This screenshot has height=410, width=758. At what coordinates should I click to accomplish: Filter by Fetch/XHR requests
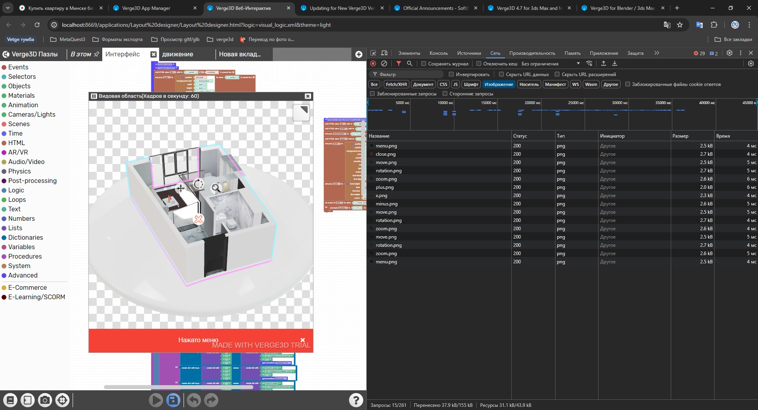(x=396, y=84)
